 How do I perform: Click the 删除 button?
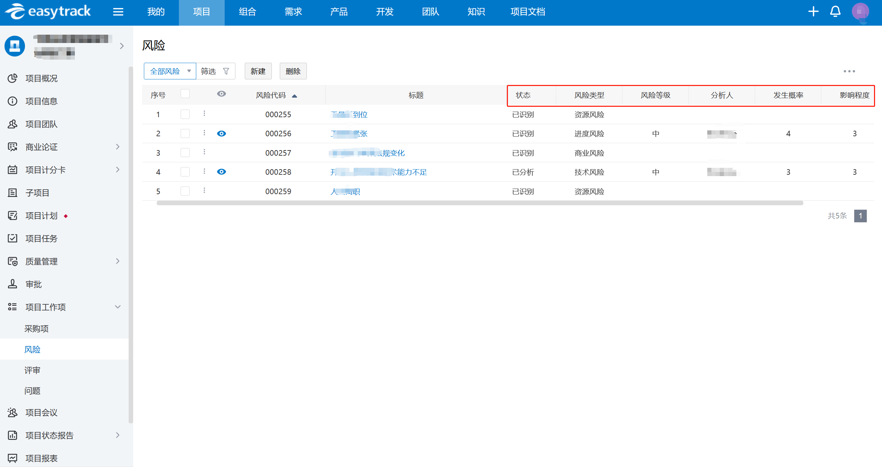(293, 71)
